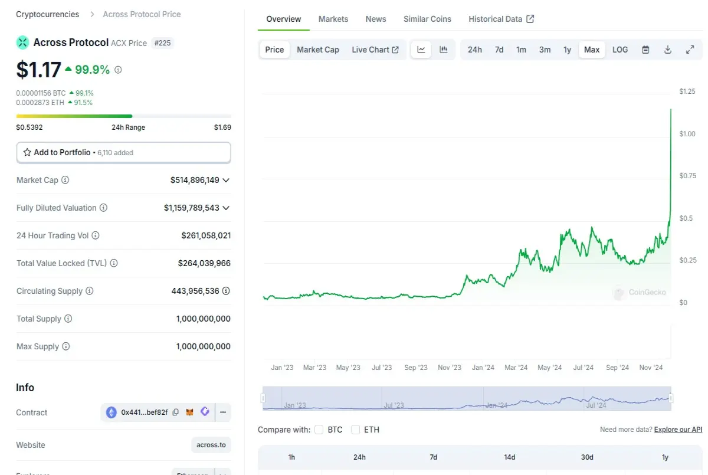708x475 pixels.
Task: Toggle LOG scale on chart
Action: pyautogui.click(x=620, y=50)
